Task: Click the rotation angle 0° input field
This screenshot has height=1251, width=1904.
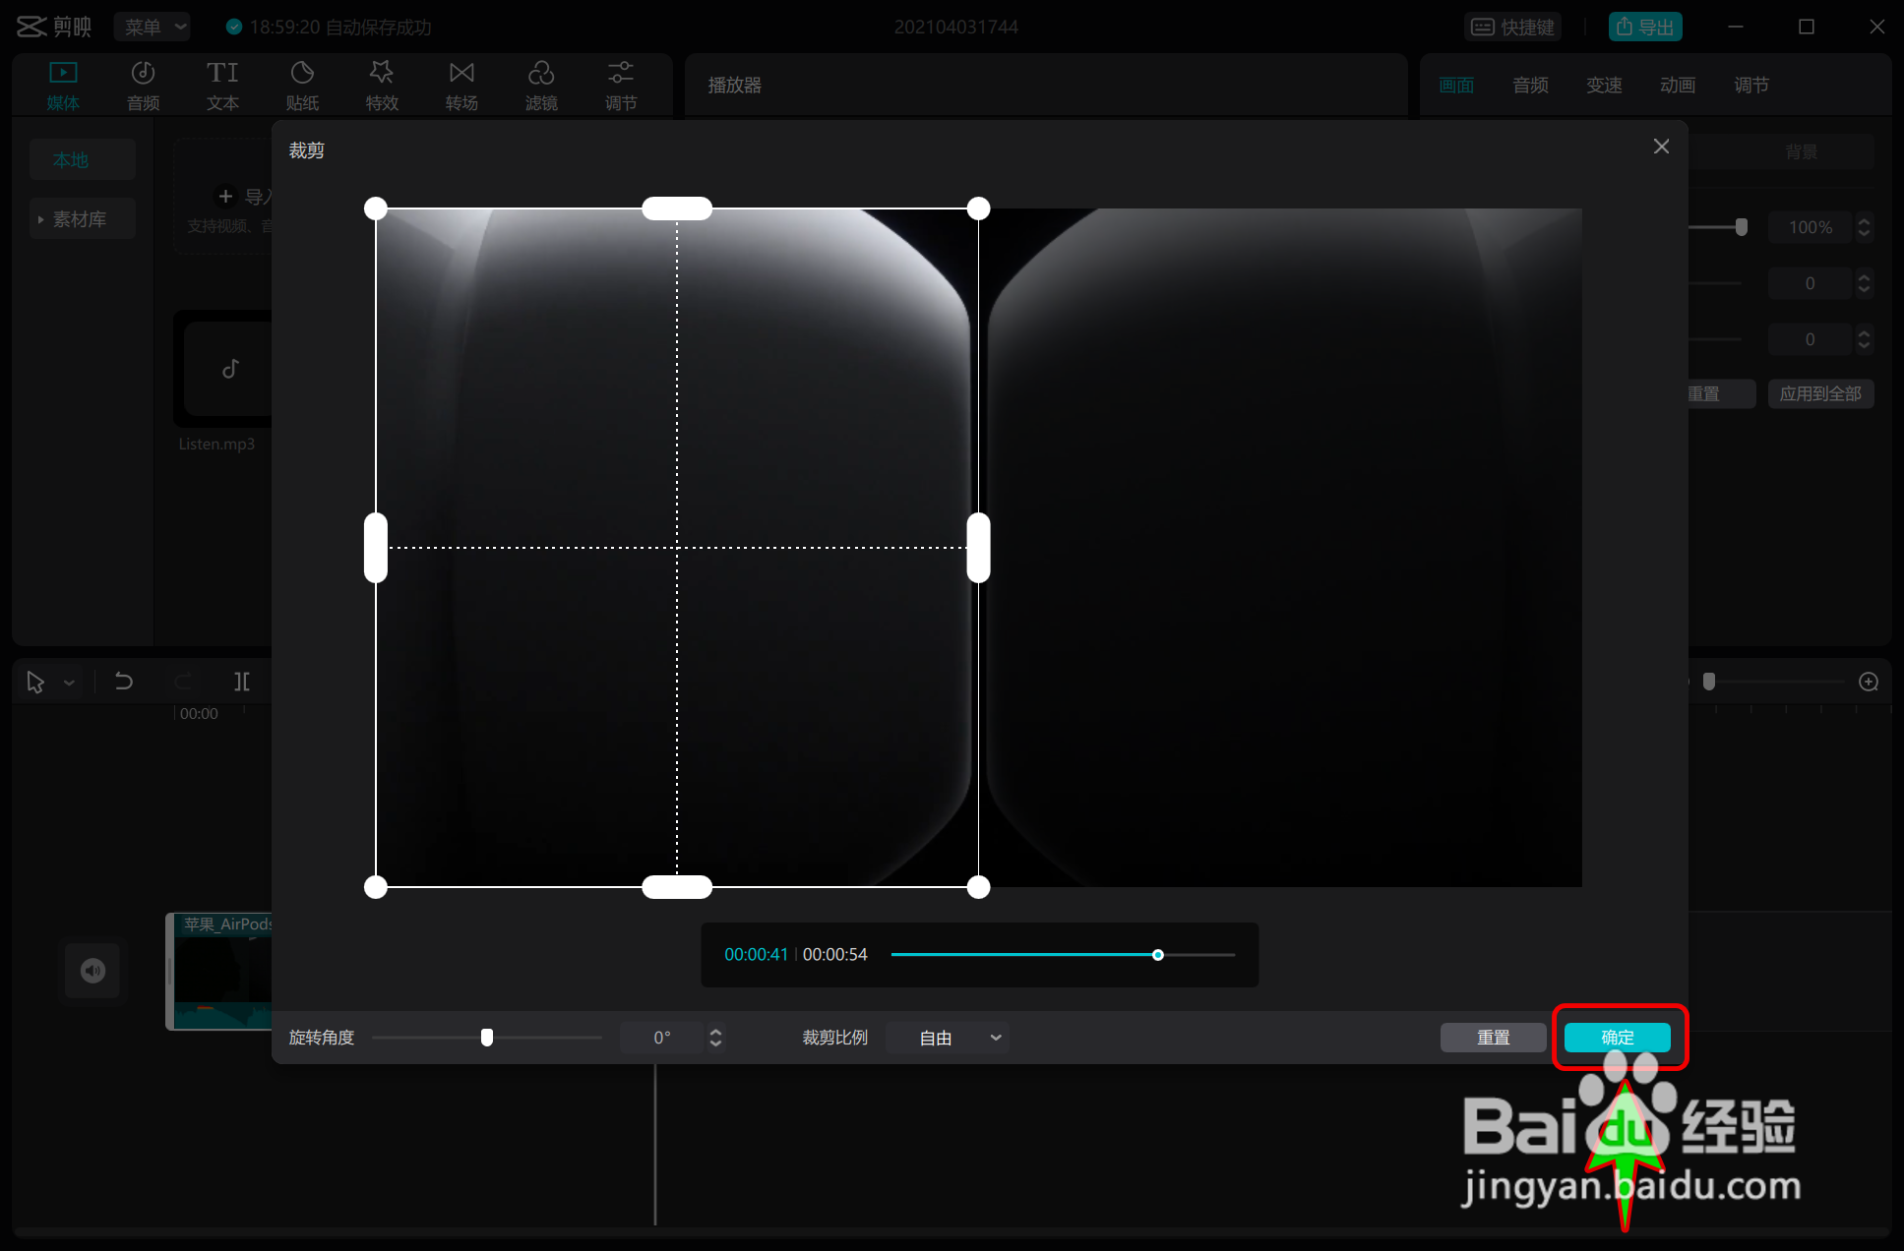Action: coord(662,1038)
